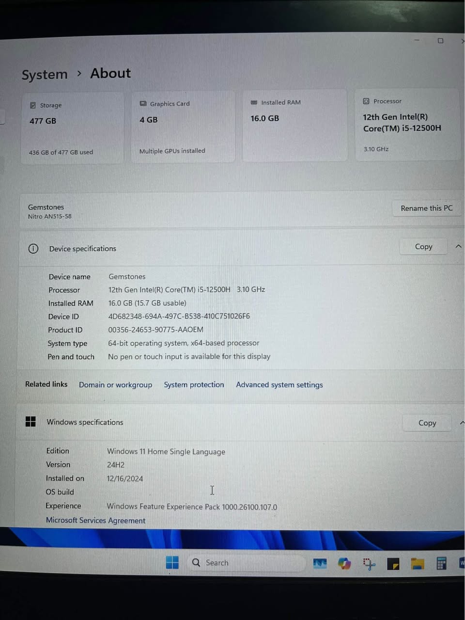Click Windows 11 Home Single Language text
This screenshot has width=465, height=620.
pos(166,451)
